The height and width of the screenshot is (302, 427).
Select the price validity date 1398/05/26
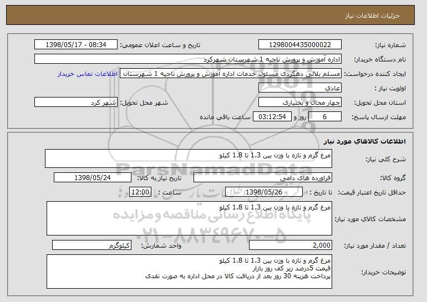click(x=264, y=192)
